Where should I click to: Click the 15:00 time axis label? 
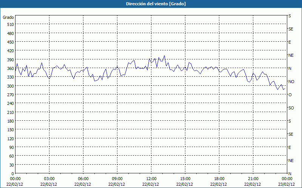pyautogui.click(x=185, y=179)
